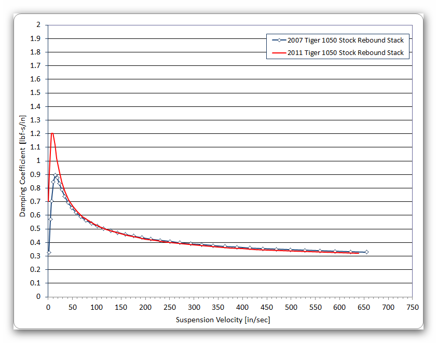Click the 100 tick label on x-axis
437x343 pixels.
pyautogui.click(x=97, y=307)
